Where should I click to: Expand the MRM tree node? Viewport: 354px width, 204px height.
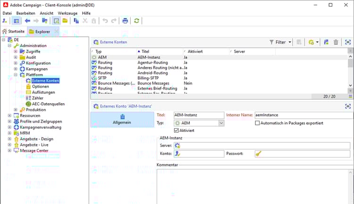[9, 133]
